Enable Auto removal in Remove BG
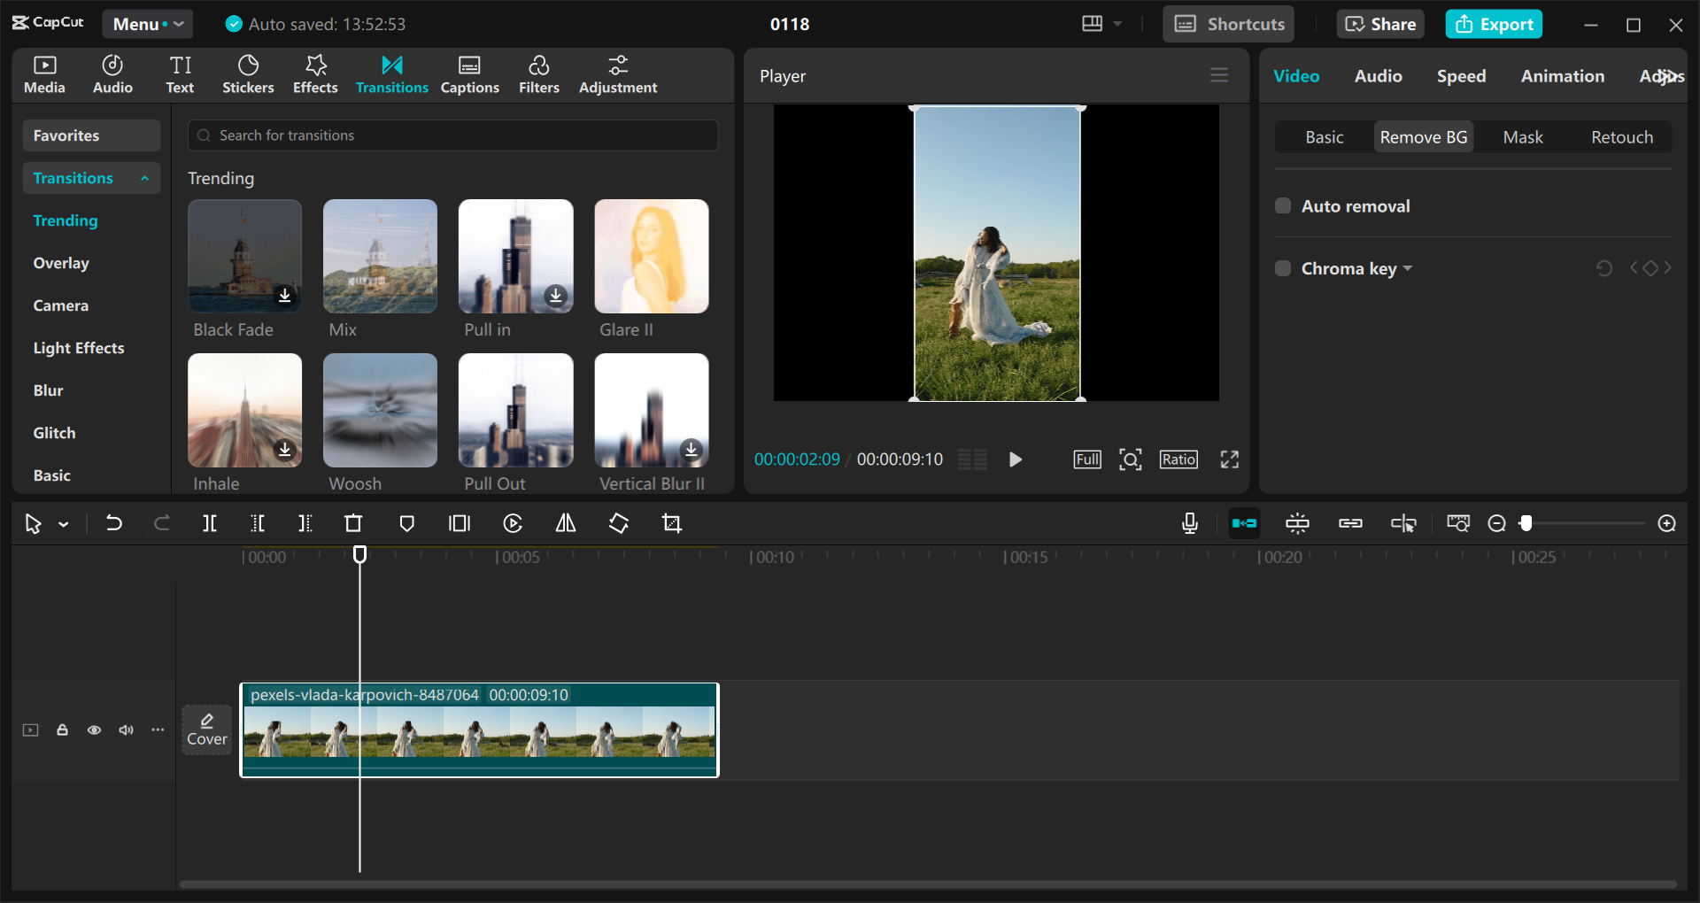This screenshot has width=1700, height=903. (x=1283, y=205)
